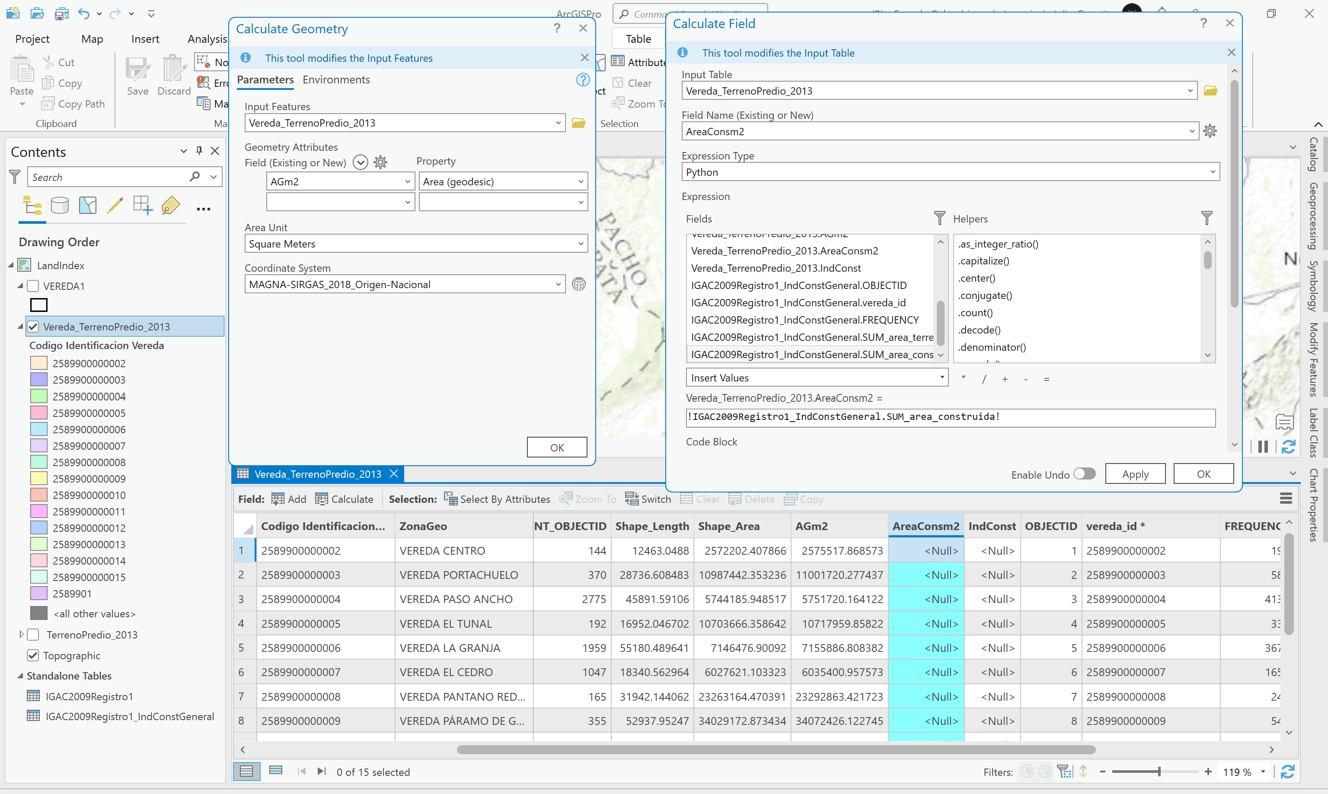Refresh the table with refresh icon
This screenshot has height=794, width=1328.
pyautogui.click(x=1288, y=772)
